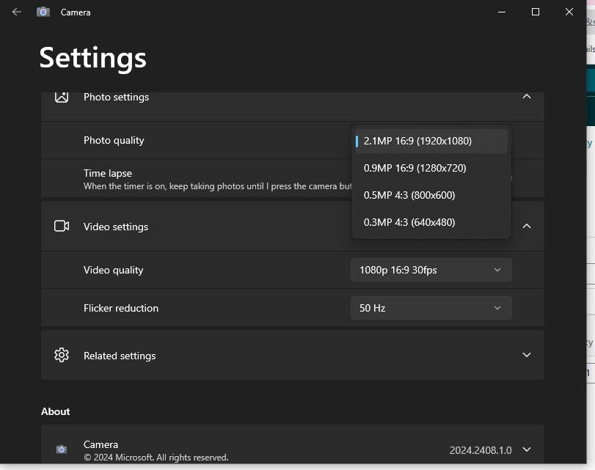Click the camera icon in About section

pos(62,449)
